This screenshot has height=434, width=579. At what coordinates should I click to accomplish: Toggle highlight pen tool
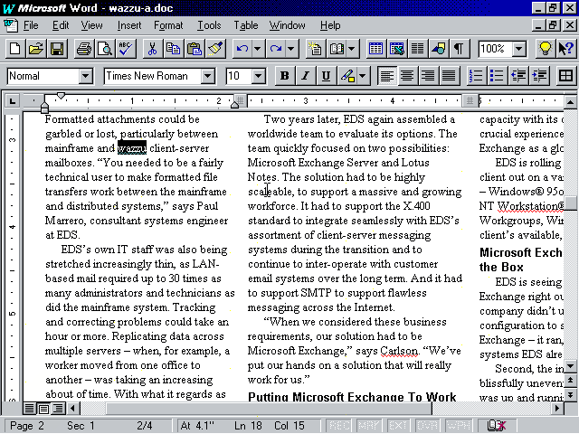coord(347,76)
